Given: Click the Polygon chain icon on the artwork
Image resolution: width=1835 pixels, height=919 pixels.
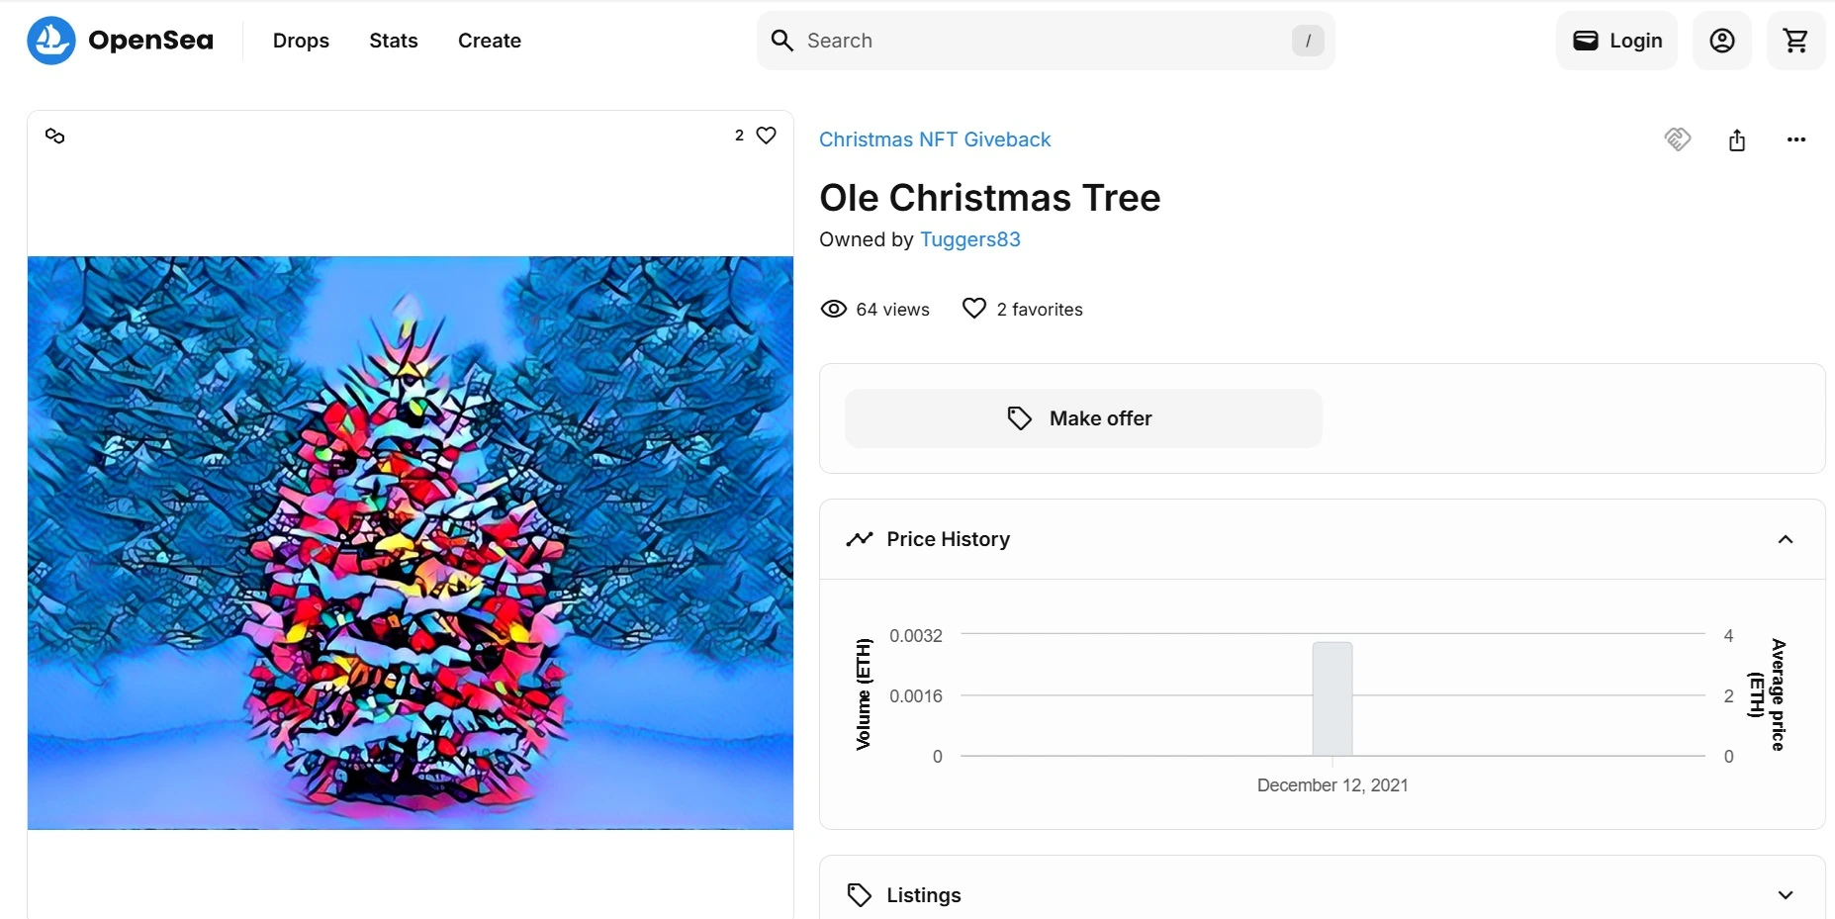Looking at the screenshot, I should pos(54,137).
